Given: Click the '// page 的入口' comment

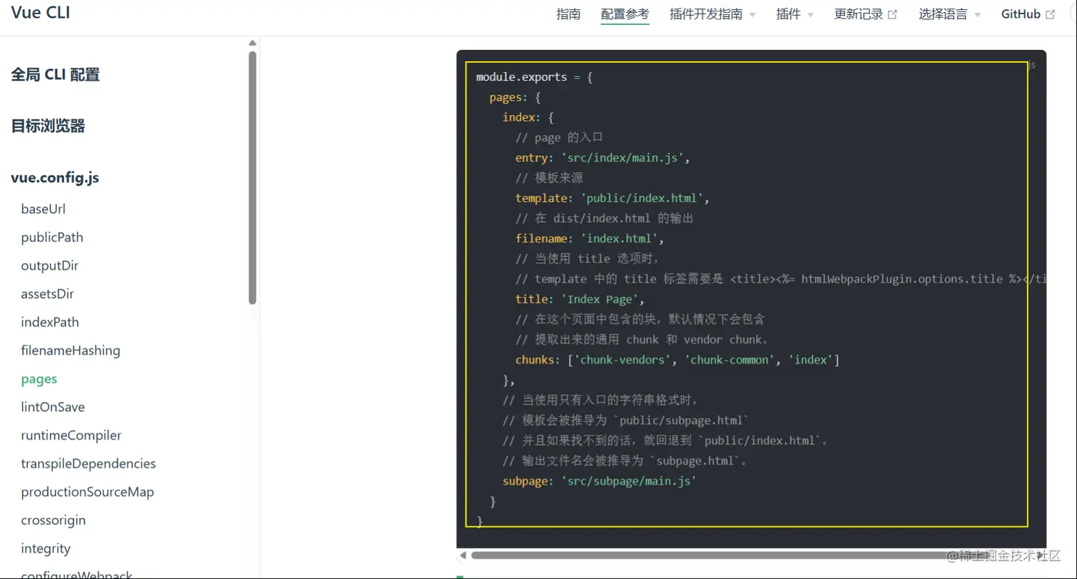Looking at the screenshot, I should point(559,138).
